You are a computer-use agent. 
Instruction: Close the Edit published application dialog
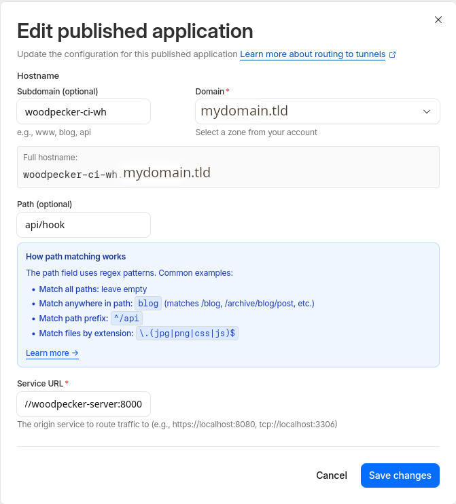point(438,20)
